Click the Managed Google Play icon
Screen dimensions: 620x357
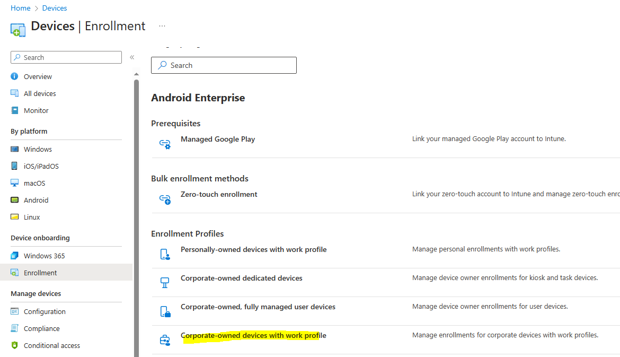(164, 143)
